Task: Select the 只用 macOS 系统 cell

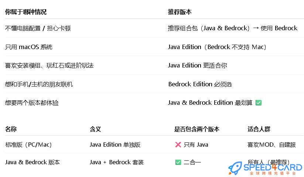Action: coord(29,47)
